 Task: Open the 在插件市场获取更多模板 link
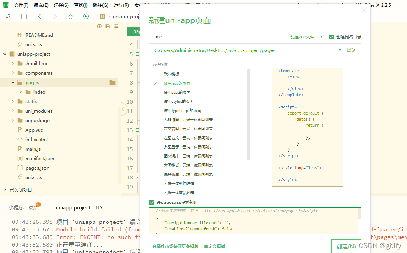point(176,246)
